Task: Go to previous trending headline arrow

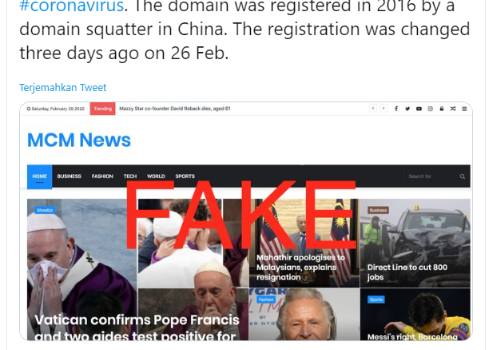Action: [373, 109]
